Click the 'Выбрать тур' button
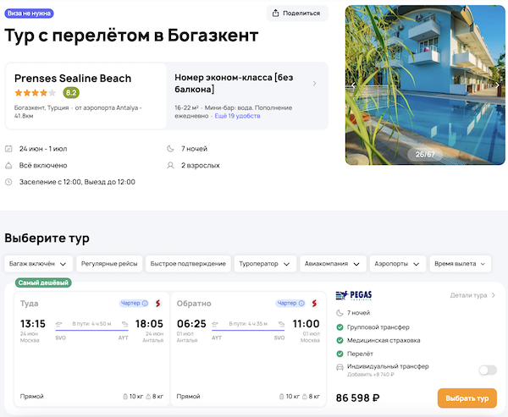The width and height of the screenshot is (508, 417). 467,398
